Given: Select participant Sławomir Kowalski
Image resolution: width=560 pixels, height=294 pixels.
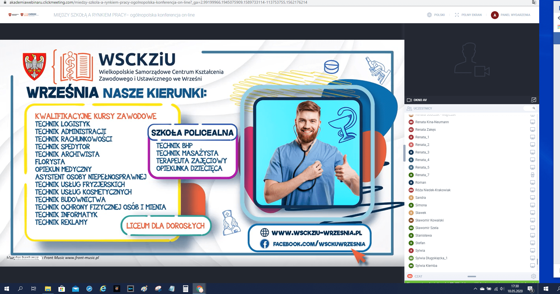Looking at the screenshot, I should (x=429, y=220).
